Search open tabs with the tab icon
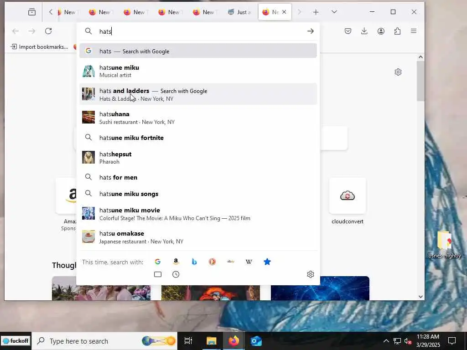 pos(157,274)
